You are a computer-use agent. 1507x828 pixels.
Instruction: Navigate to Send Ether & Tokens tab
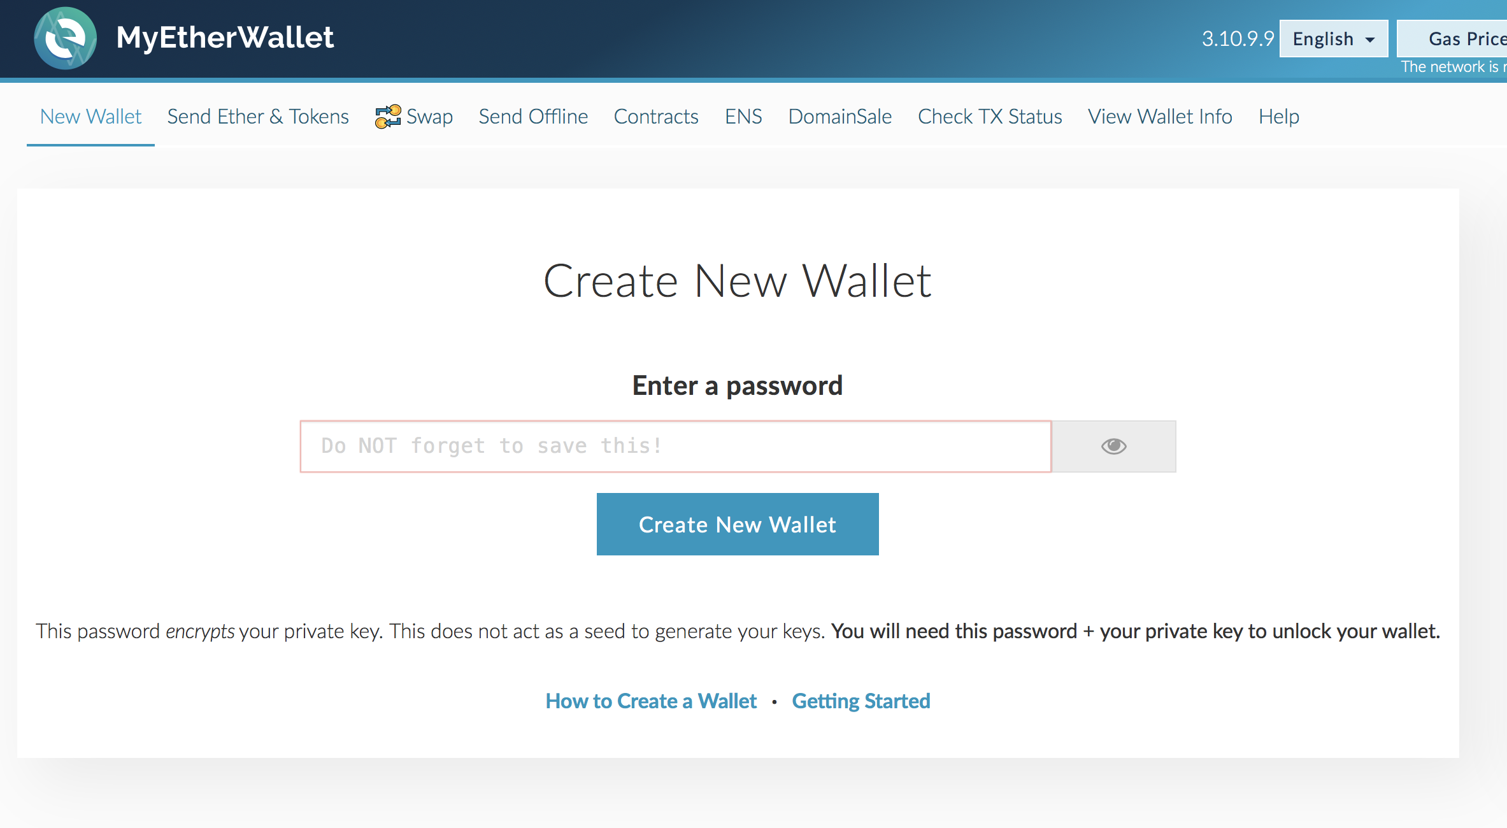(258, 117)
